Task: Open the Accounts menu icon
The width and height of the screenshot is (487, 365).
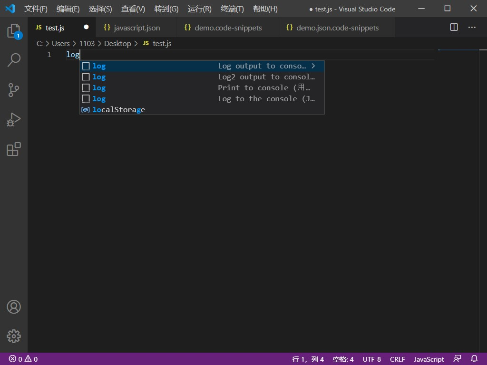Action: [x=14, y=307]
